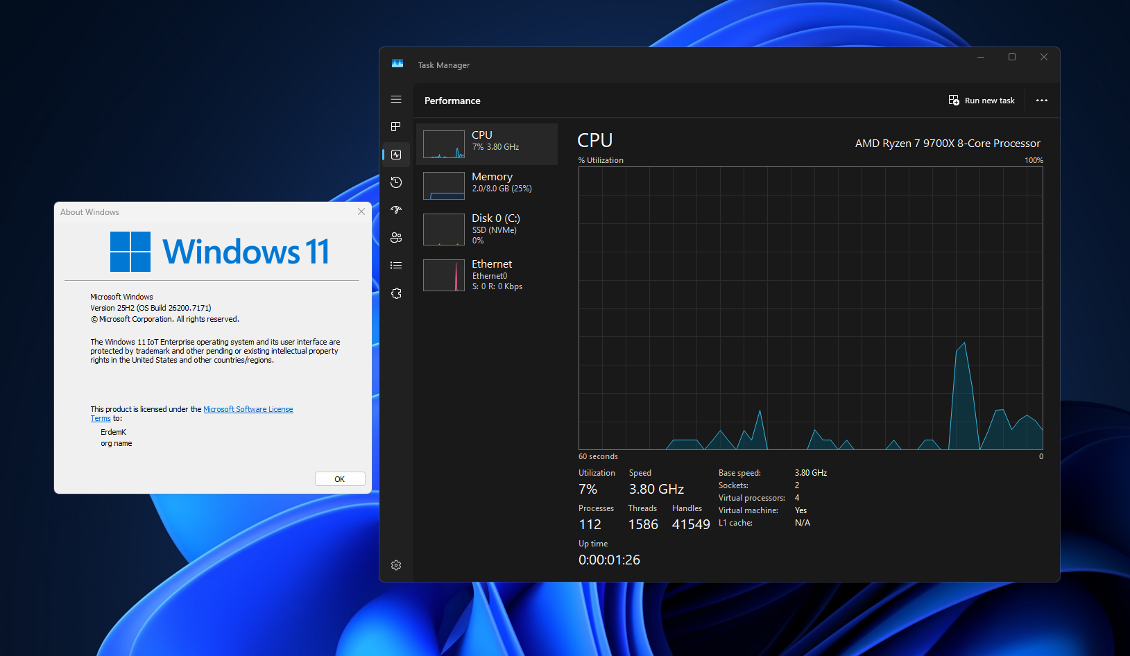
Task: Maximize the Task Manager window
Action: tap(1012, 57)
